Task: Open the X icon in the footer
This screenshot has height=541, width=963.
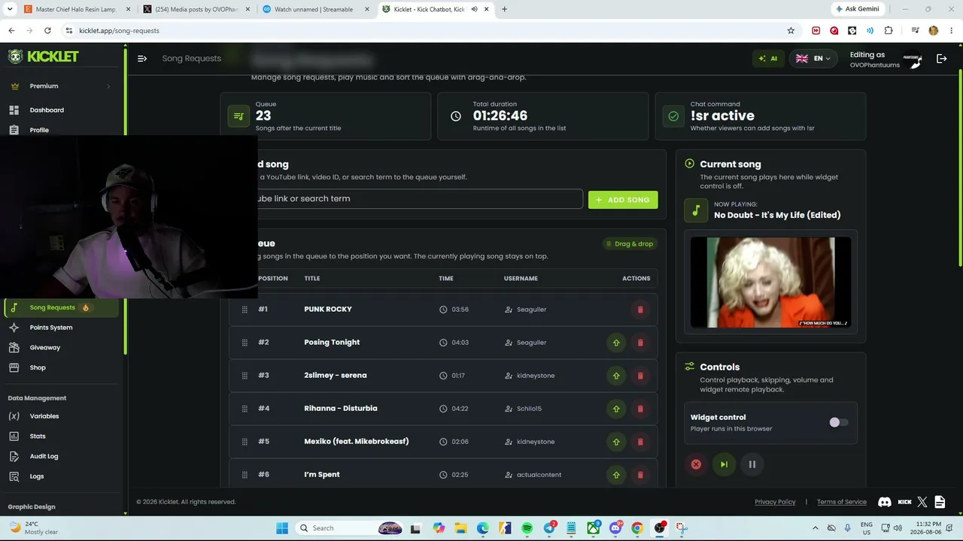Action: pos(924,502)
